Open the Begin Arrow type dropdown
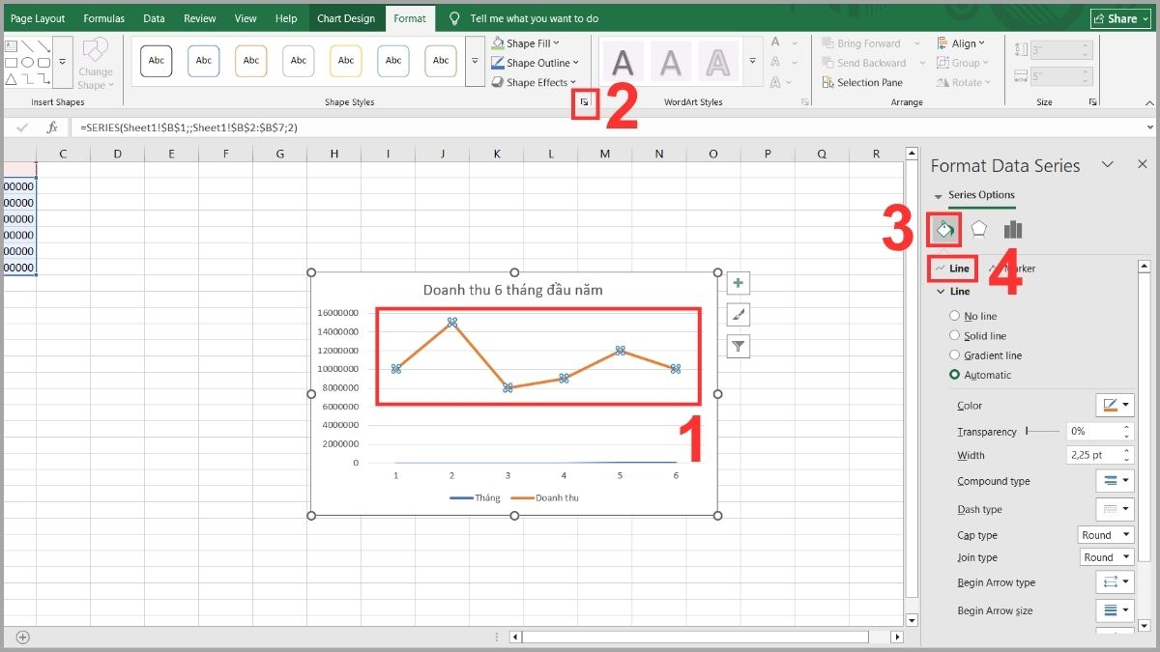The image size is (1160, 652). tap(1114, 582)
